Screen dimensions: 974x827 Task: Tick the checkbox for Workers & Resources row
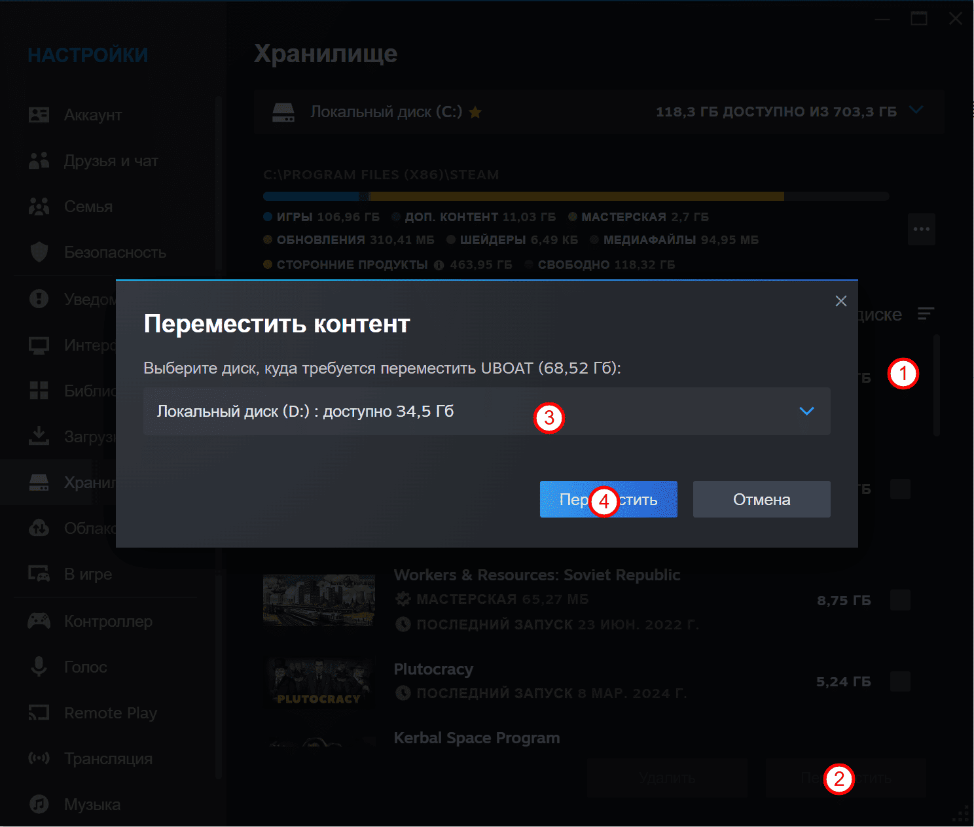coord(901,600)
